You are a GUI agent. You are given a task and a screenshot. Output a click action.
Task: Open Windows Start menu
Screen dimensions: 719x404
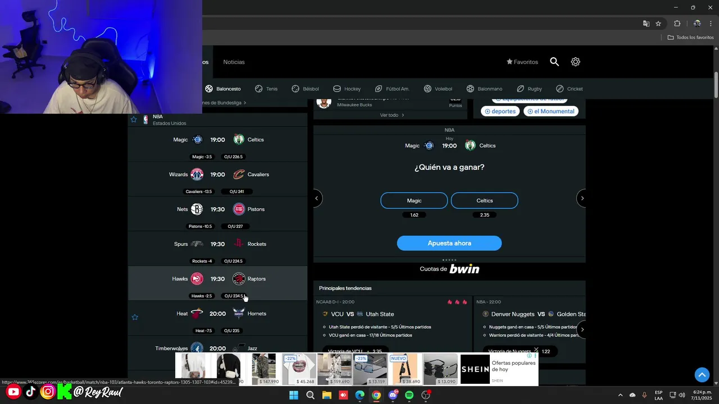click(x=294, y=395)
